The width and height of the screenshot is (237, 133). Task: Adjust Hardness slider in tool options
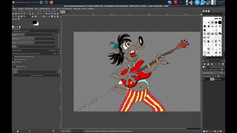(x=35, y=39)
